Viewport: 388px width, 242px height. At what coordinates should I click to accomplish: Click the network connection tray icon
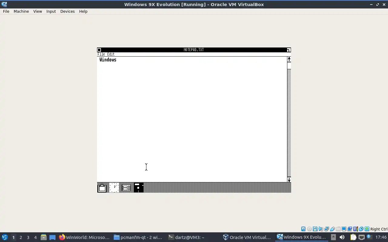[x=361, y=237]
